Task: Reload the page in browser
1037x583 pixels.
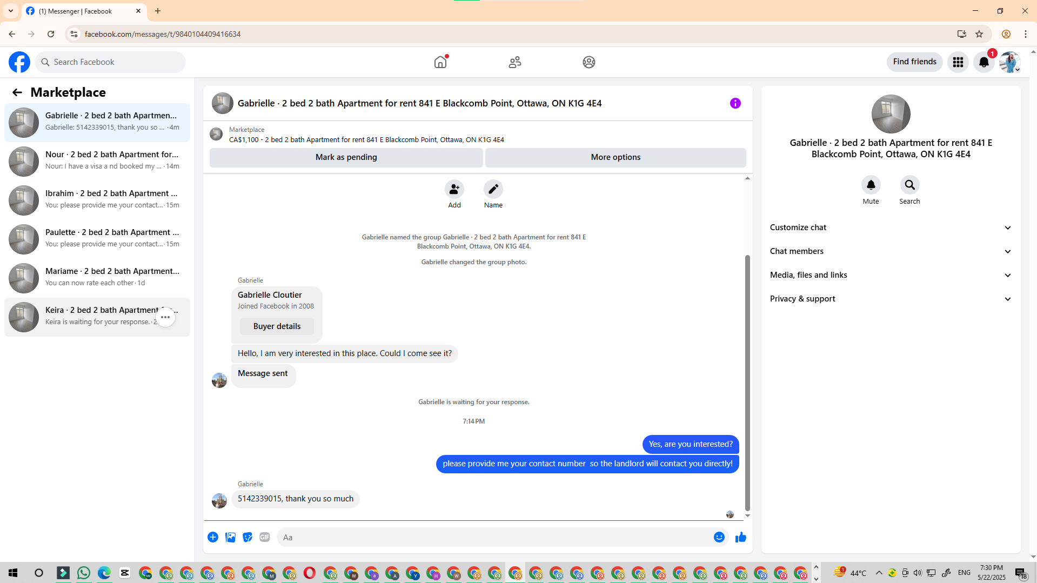Action: (x=51, y=34)
